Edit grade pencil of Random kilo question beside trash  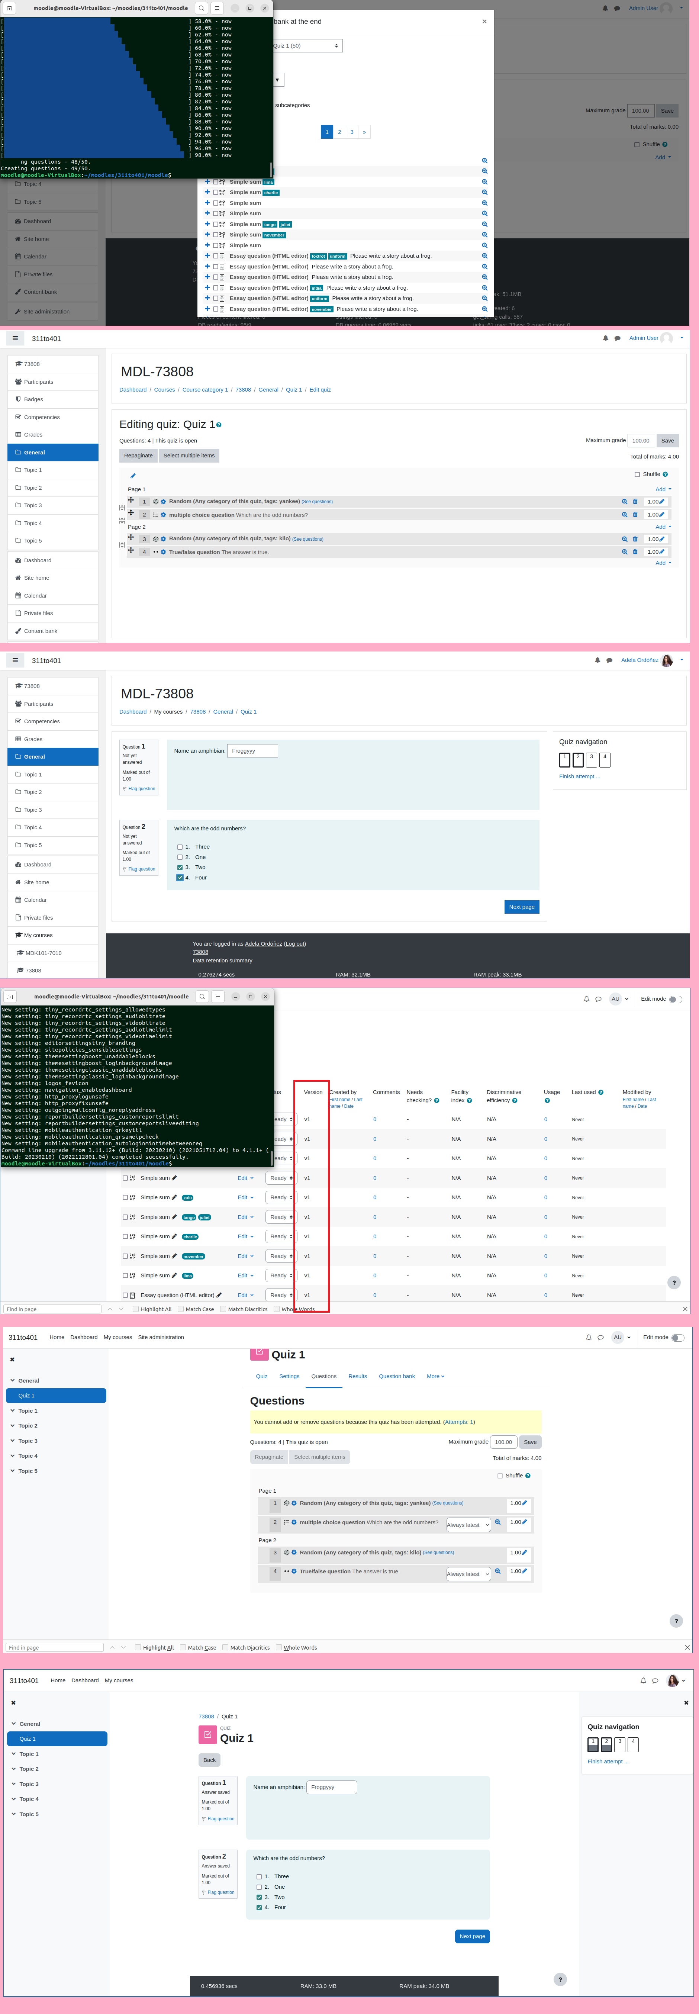(x=661, y=539)
